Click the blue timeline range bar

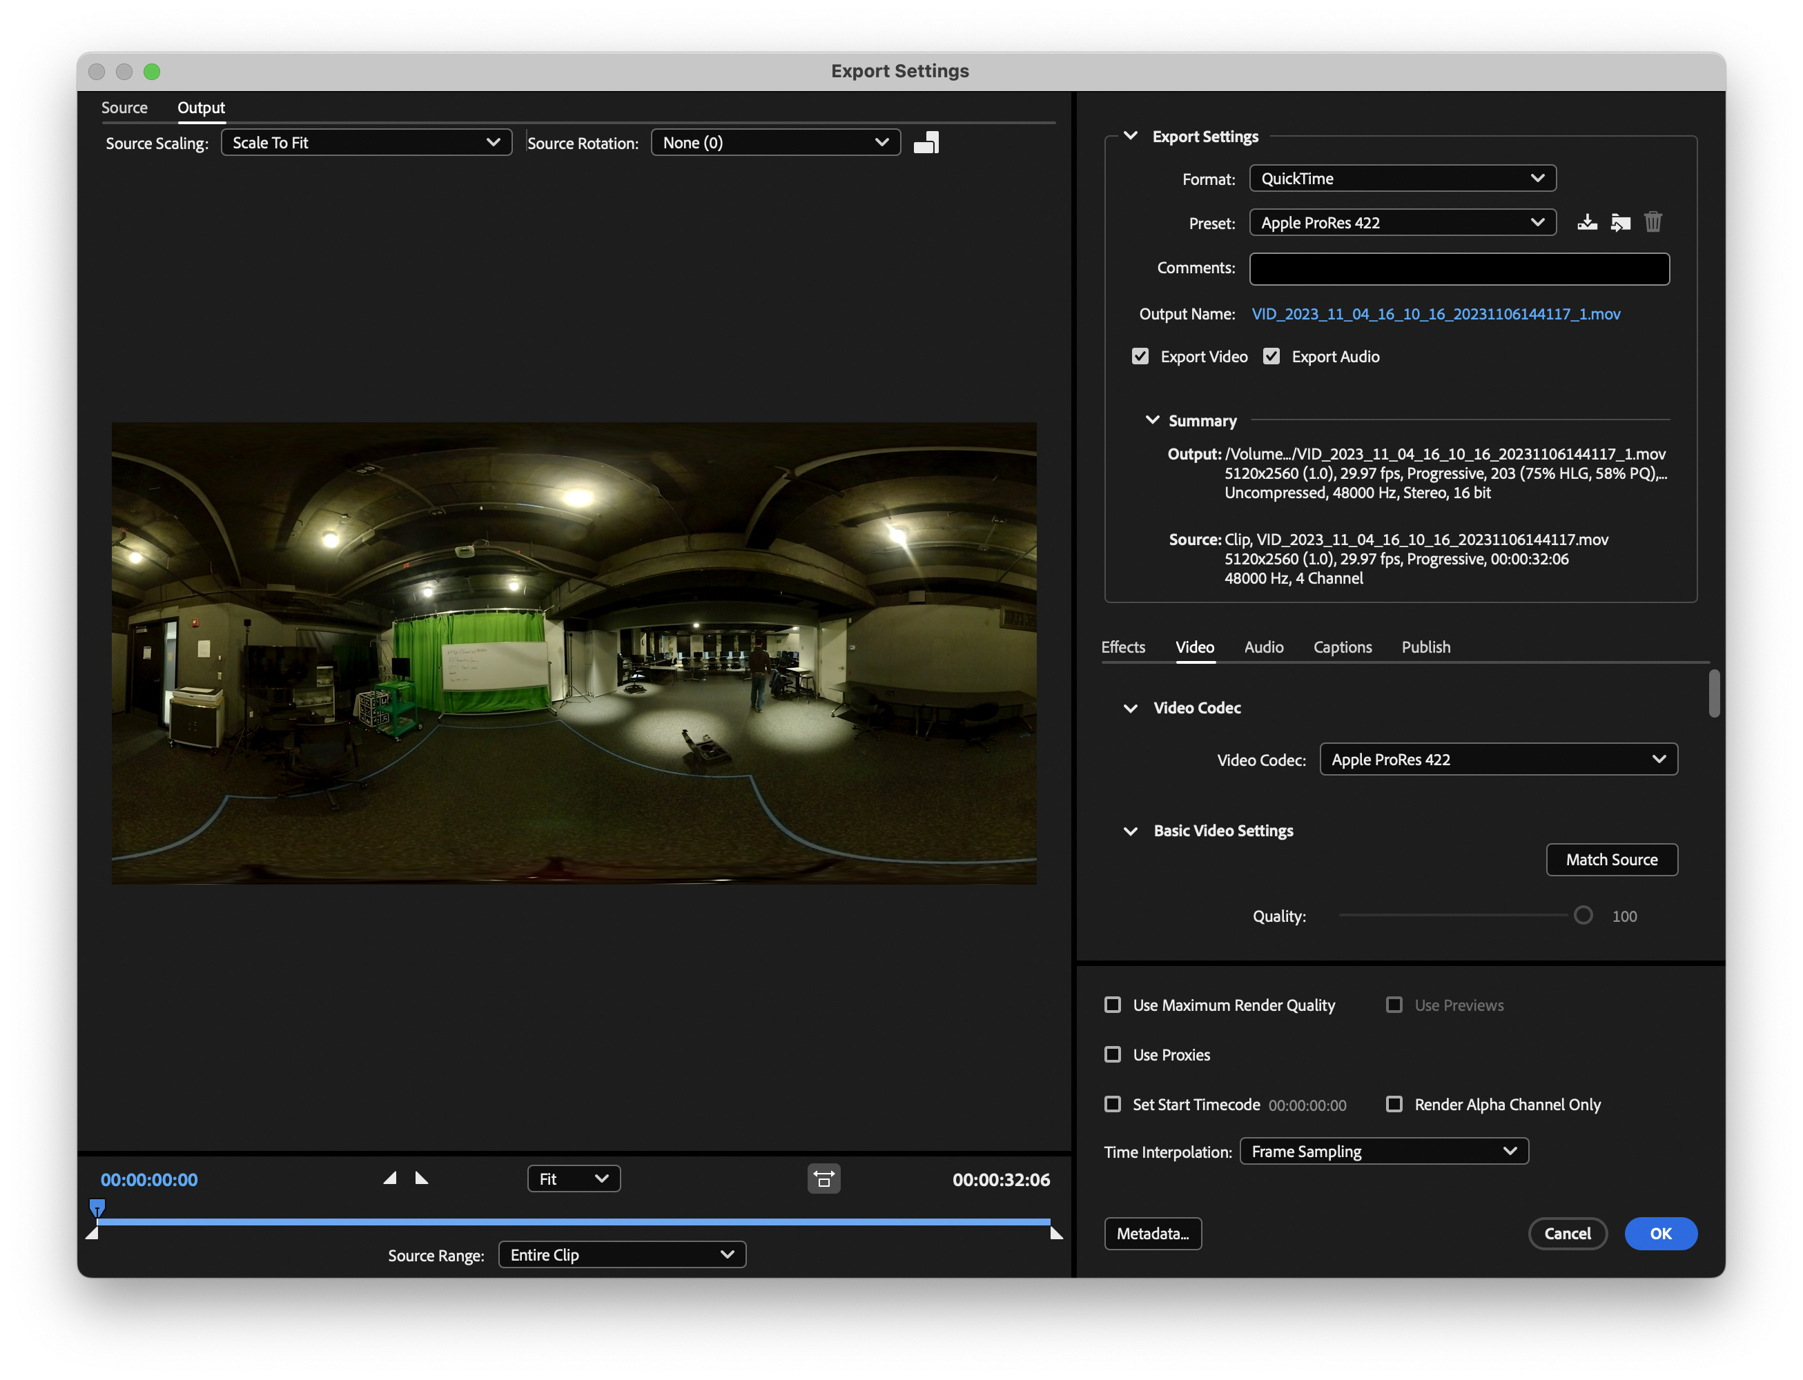(574, 1221)
